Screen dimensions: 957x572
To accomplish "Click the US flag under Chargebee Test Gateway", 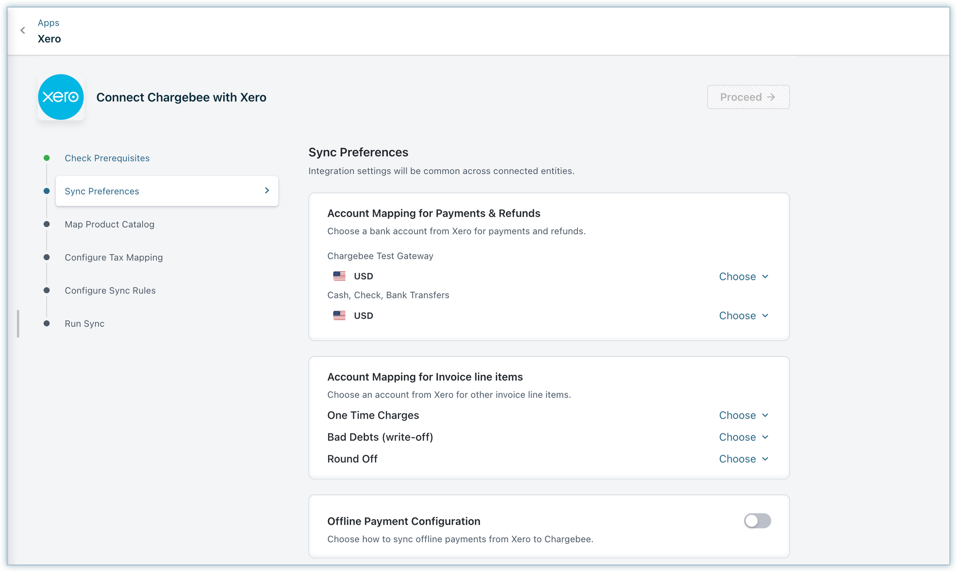I will (x=339, y=276).
